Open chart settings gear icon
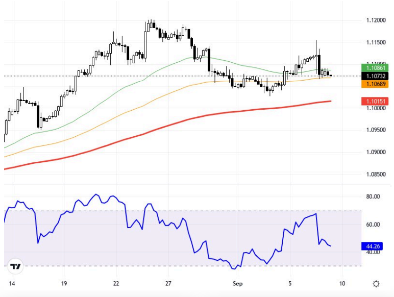Image resolution: width=394 pixels, height=297 pixels. click(376, 284)
